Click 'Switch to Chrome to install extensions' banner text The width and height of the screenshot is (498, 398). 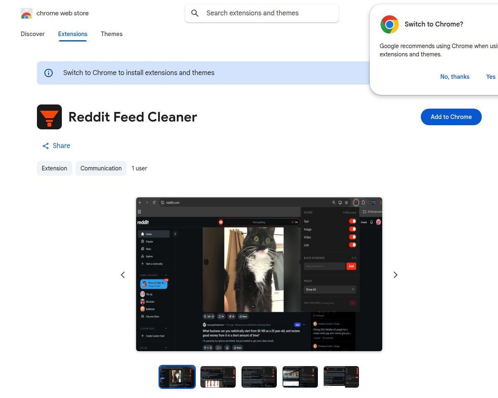(139, 73)
